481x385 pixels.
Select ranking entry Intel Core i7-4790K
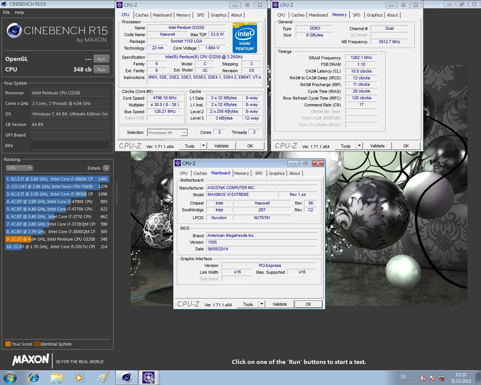[57, 202]
